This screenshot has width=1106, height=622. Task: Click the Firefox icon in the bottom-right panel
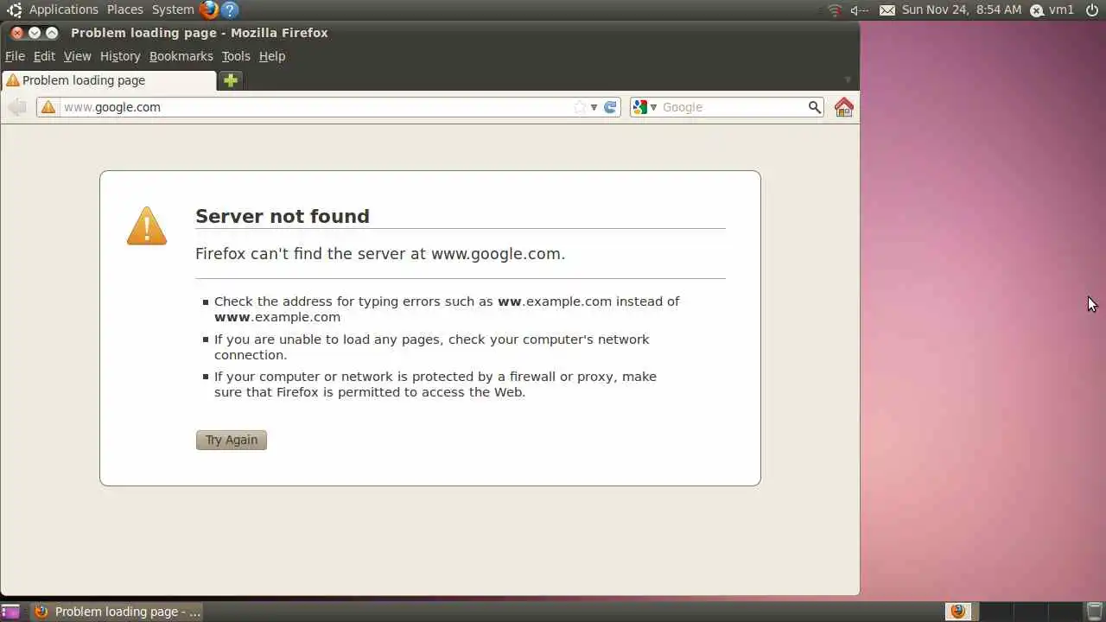pyautogui.click(x=957, y=612)
